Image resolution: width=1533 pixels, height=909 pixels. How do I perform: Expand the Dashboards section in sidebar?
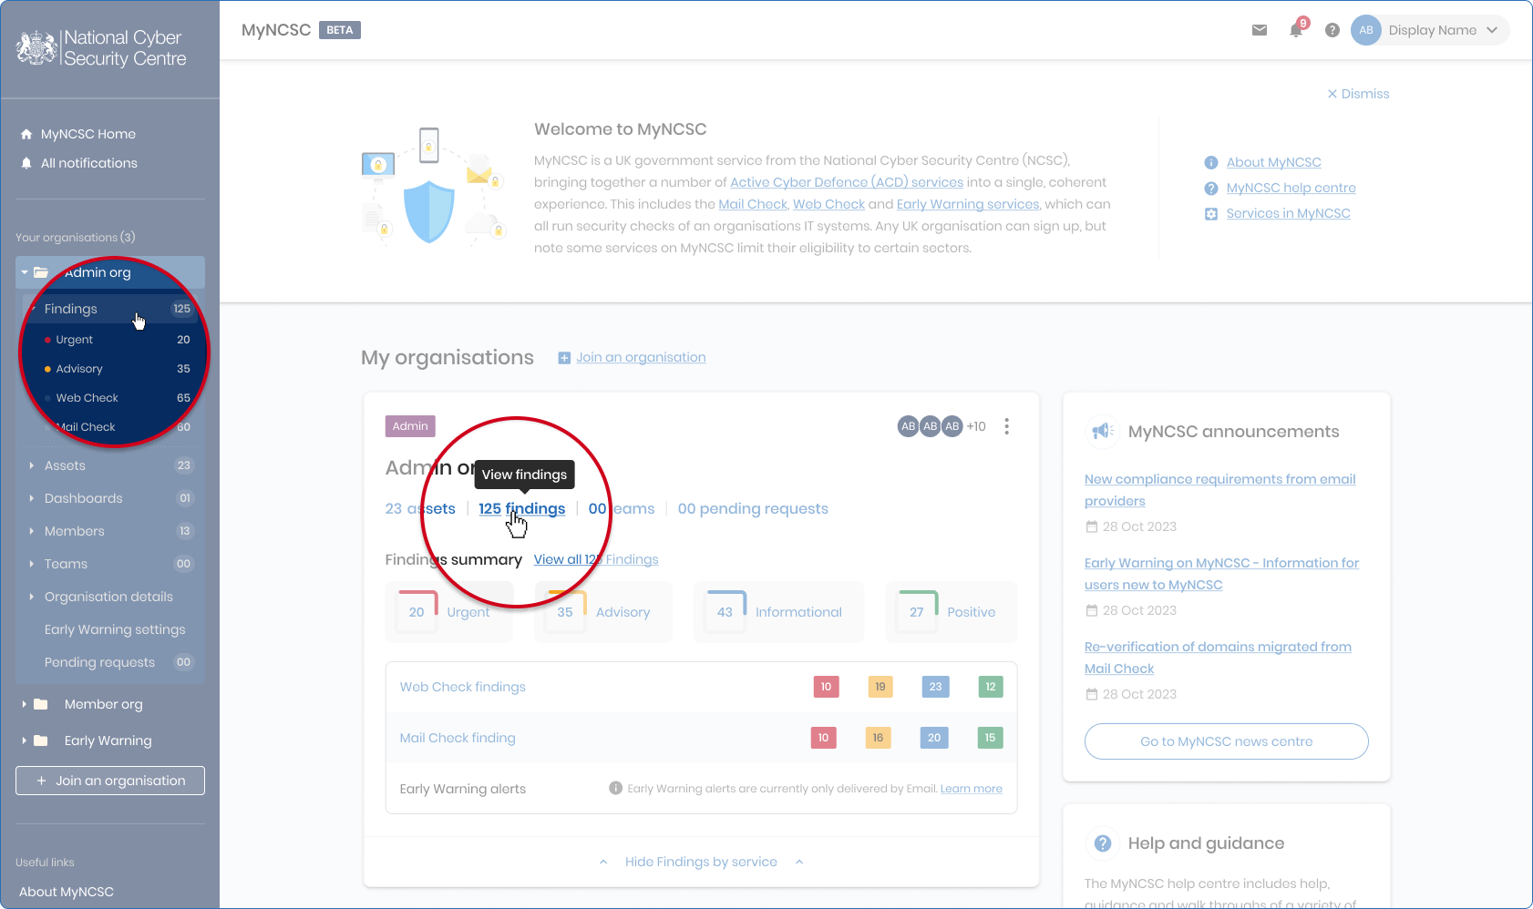click(31, 498)
